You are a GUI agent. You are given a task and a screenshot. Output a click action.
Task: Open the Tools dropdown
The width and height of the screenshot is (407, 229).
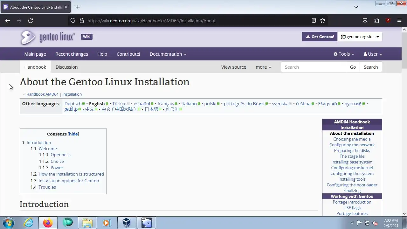(344, 54)
